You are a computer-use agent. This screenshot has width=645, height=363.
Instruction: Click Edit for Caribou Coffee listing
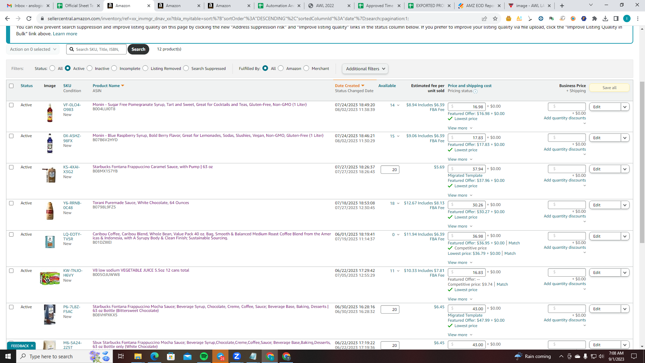click(x=605, y=236)
